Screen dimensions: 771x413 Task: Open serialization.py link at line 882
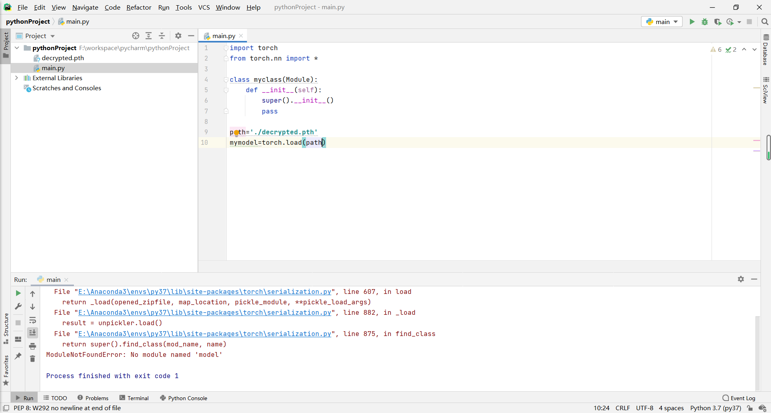click(x=205, y=313)
